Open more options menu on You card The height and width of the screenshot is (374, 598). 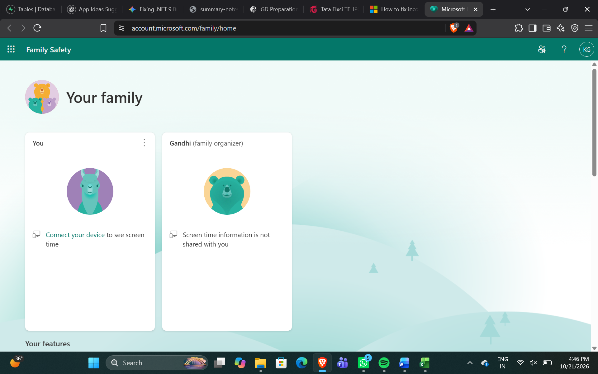coord(144,143)
